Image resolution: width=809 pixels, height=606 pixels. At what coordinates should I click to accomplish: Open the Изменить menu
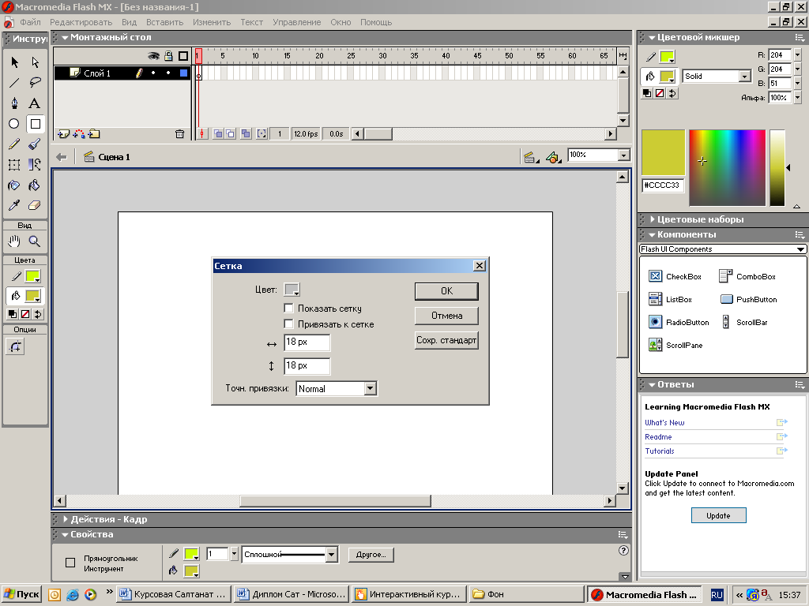pos(212,22)
